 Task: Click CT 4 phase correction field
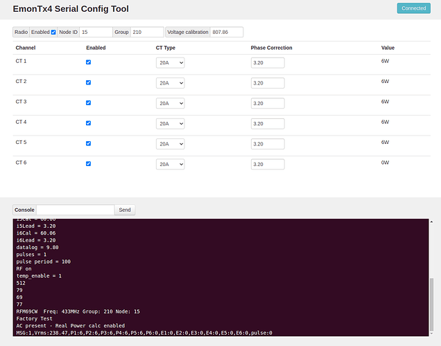tap(268, 124)
